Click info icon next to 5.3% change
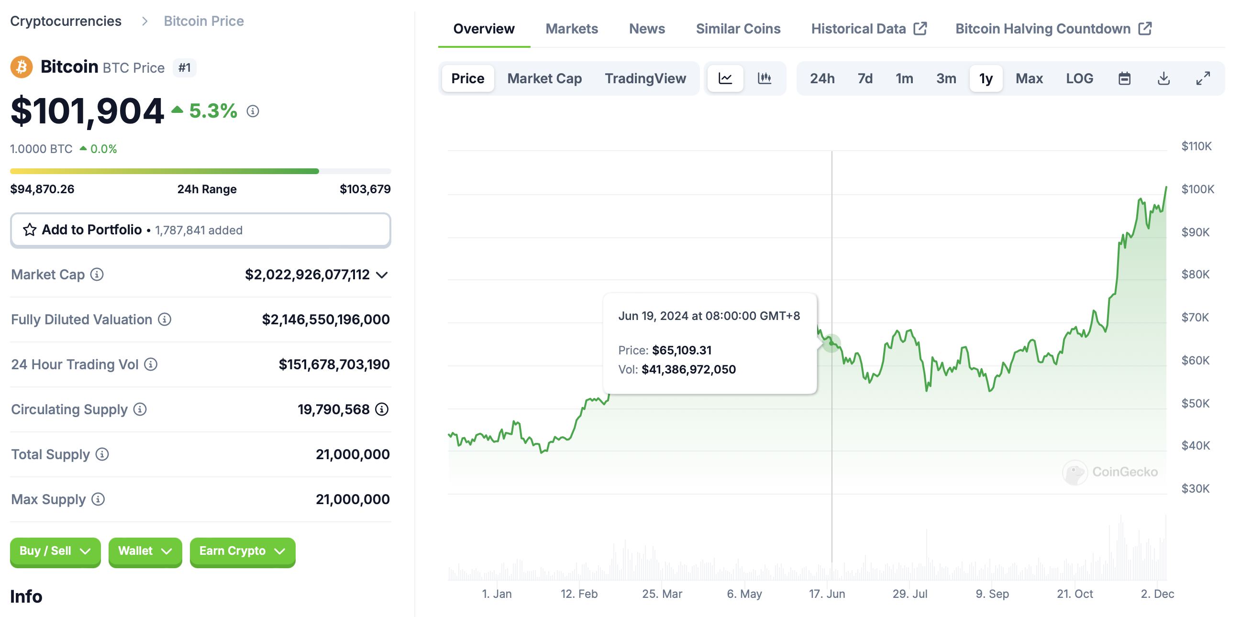Image resolution: width=1241 pixels, height=617 pixels. 253,111
